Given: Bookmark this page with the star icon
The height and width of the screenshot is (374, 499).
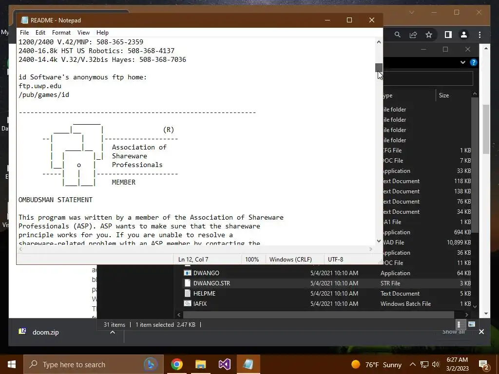Looking at the screenshot, I should point(429,35).
